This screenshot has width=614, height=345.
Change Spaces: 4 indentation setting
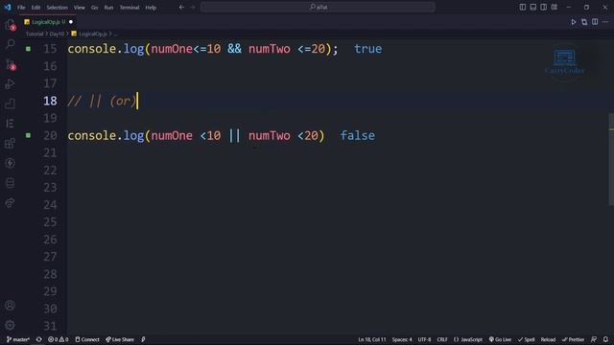click(x=402, y=339)
